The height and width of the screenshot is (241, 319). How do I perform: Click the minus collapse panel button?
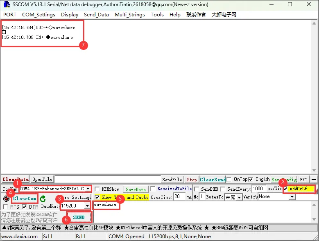[314, 180]
